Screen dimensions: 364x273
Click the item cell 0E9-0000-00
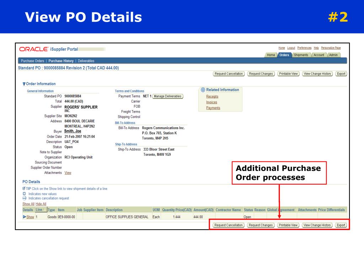[66, 217]
